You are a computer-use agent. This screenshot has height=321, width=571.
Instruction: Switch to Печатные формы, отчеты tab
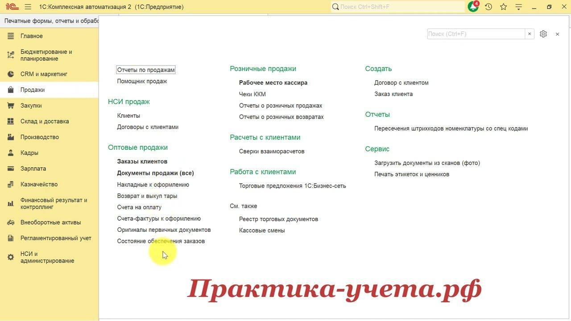(x=51, y=21)
